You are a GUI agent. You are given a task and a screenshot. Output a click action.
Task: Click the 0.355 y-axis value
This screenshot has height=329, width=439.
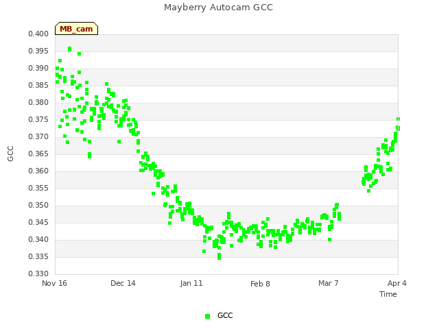point(38,188)
